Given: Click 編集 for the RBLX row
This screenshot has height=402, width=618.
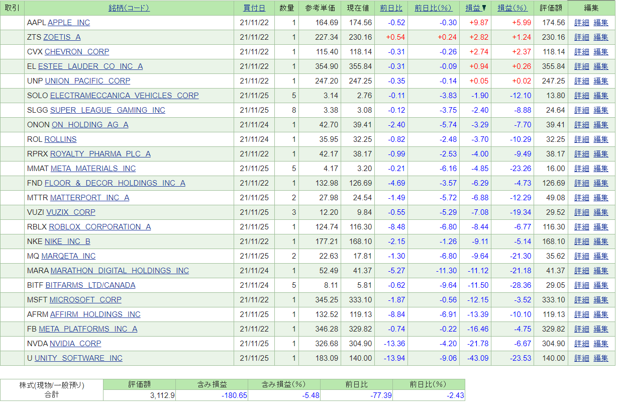Looking at the screenshot, I should pos(601,227).
